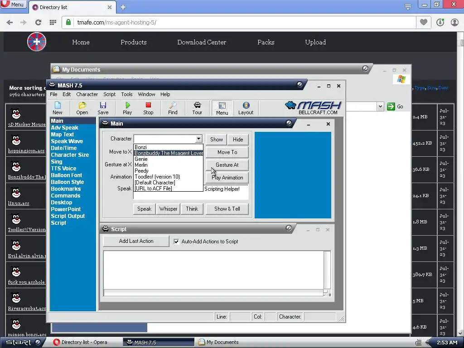The width and height of the screenshot is (464, 348).
Task: Open the Character menu
Action: click(x=87, y=94)
